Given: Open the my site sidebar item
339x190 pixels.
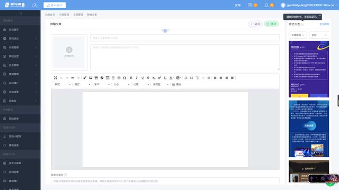Looking at the screenshot, I should click(20, 38).
